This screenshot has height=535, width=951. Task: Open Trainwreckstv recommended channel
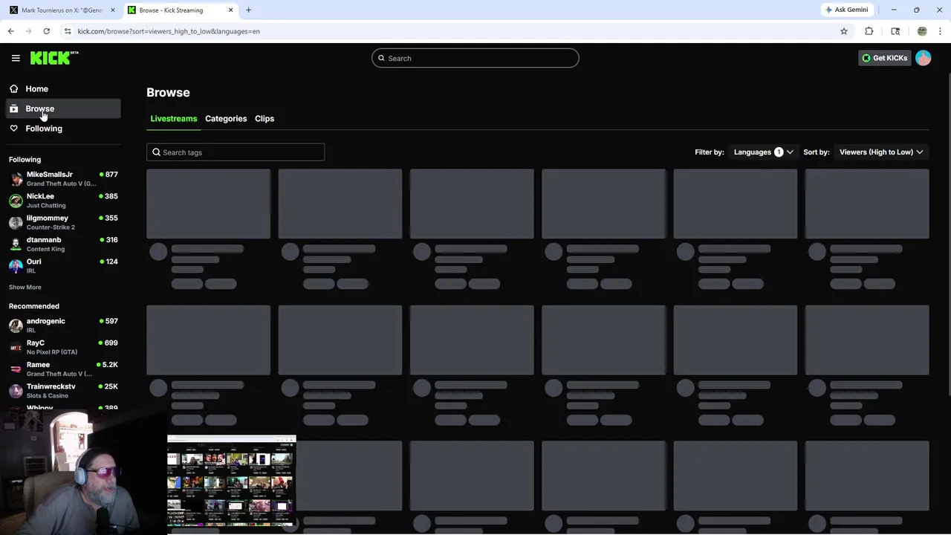pyautogui.click(x=63, y=391)
